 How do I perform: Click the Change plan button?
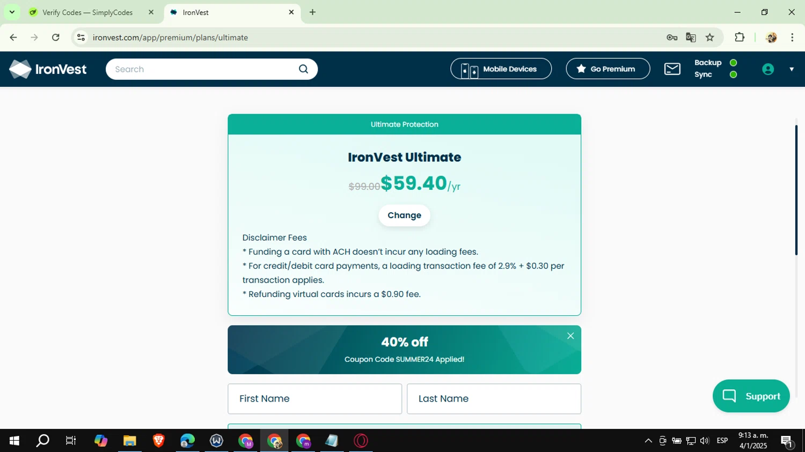404,215
